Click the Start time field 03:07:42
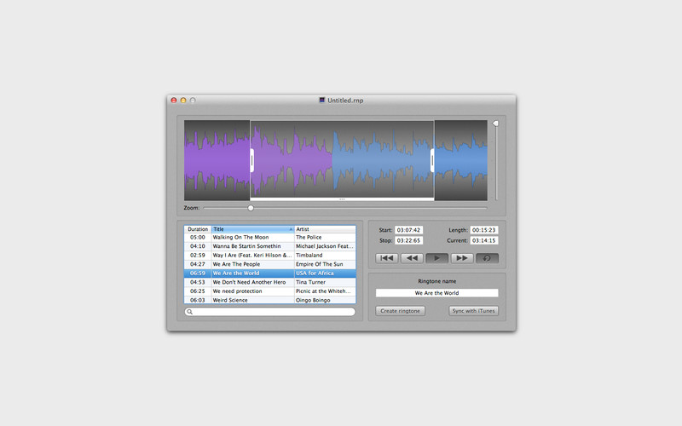 [408, 230]
